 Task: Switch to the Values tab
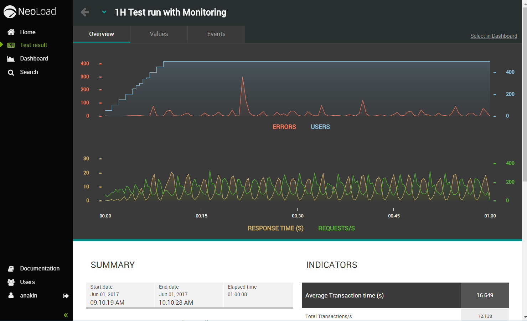(159, 34)
